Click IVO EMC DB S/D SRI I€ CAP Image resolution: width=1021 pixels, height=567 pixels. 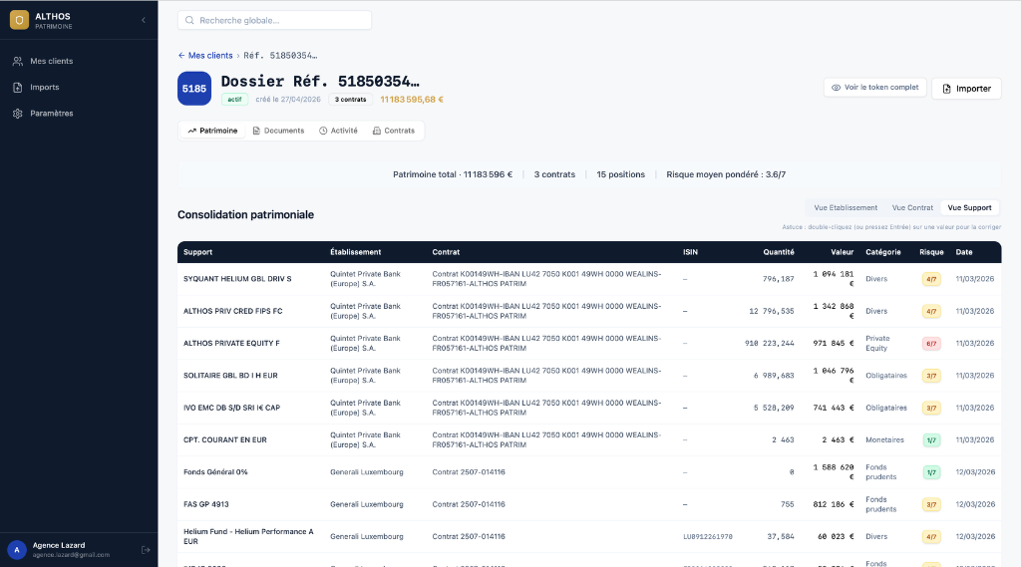[231, 408]
